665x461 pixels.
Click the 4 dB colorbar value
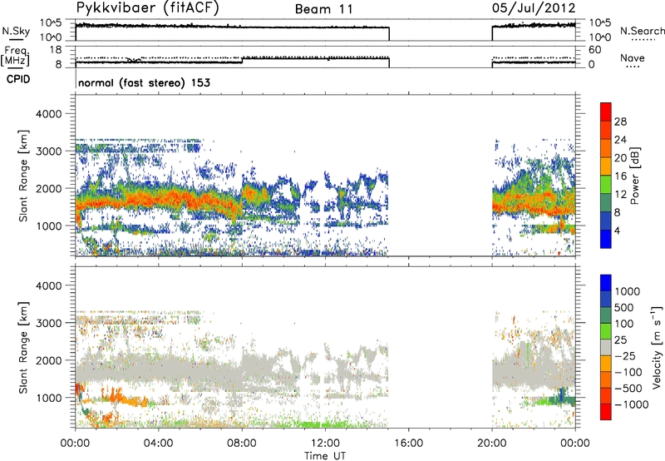coord(617,230)
